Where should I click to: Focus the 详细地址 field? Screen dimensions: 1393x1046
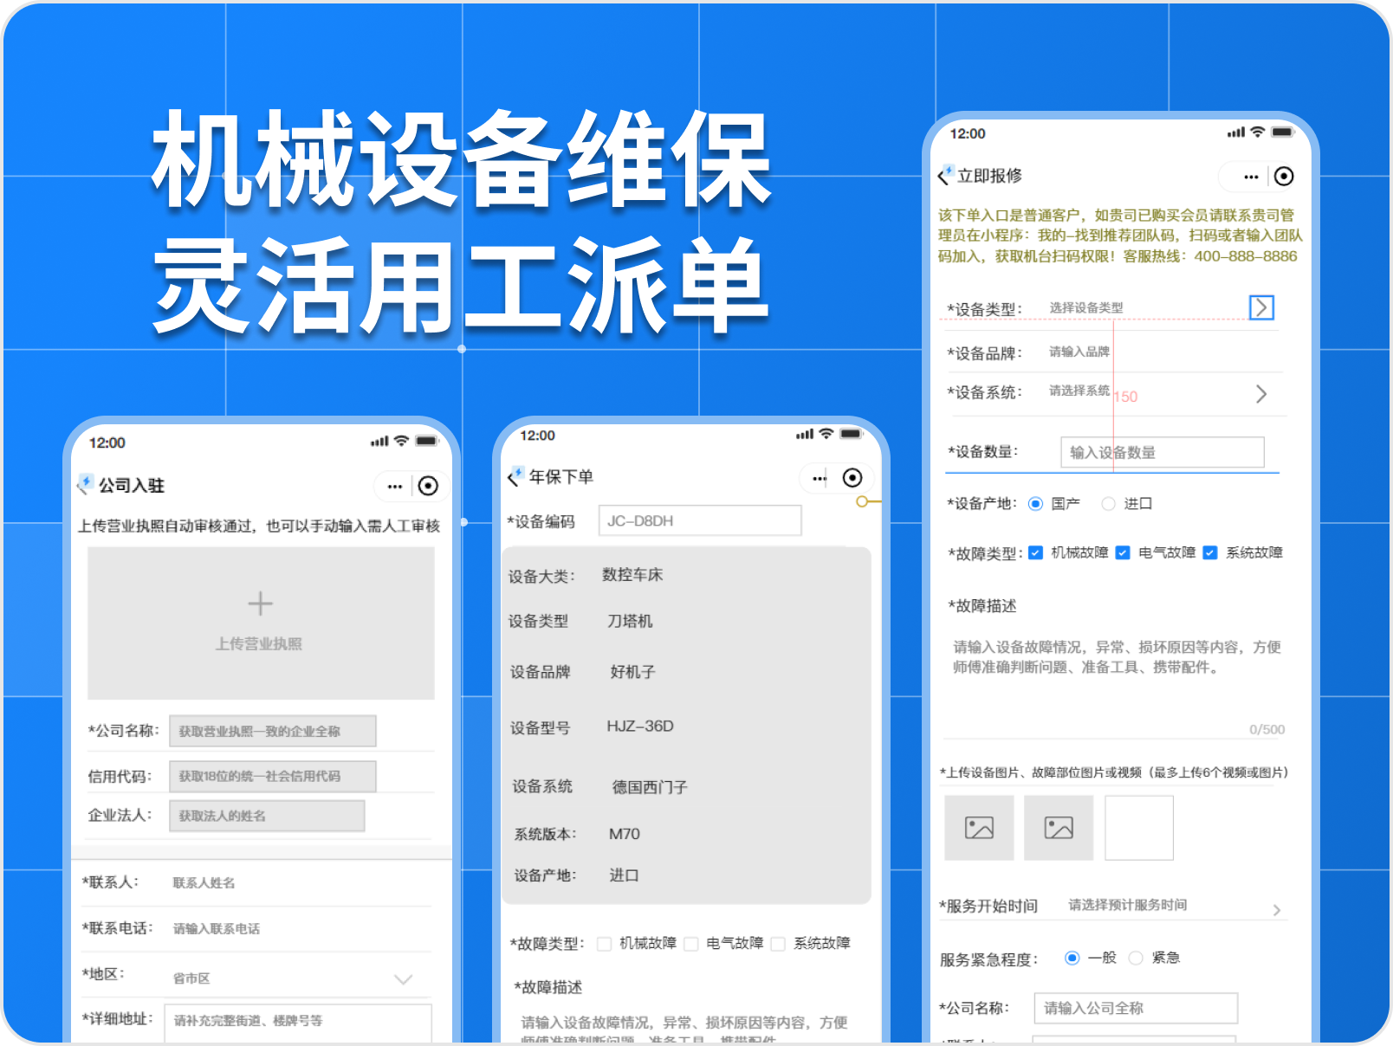pyautogui.click(x=298, y=1023)
